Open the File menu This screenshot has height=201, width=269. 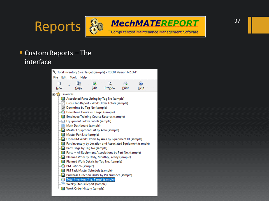coord(55,77)
